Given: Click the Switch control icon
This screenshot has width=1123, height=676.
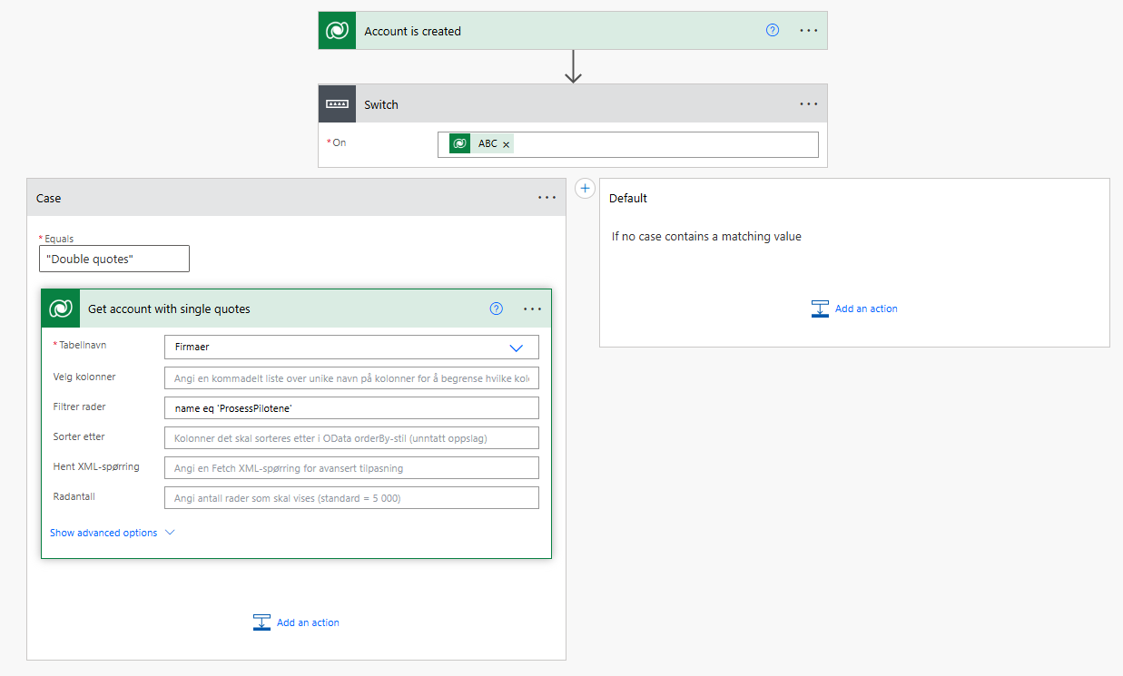Looking at the screenshot, I should 337,104.
